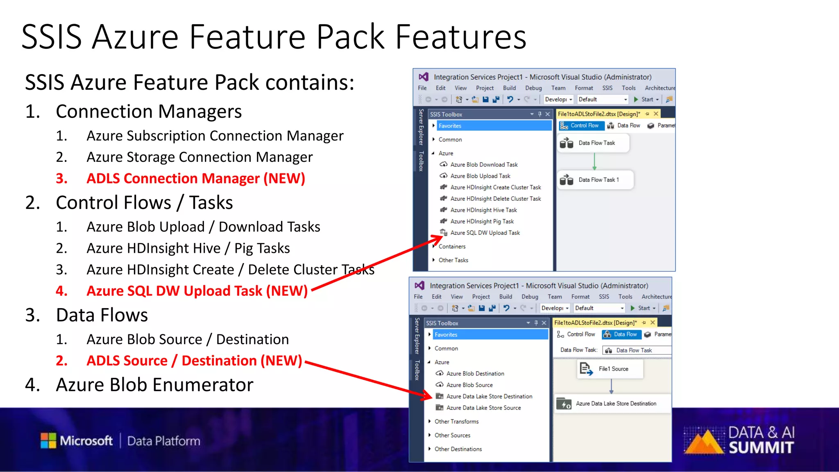Click Save All icon in upper Visual Studio toolbar
The width and height of the screenshot is (839, 472).
pos(496,100)
